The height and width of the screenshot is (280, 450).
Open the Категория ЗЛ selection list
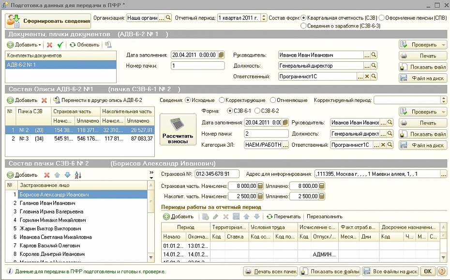[285, 145]
